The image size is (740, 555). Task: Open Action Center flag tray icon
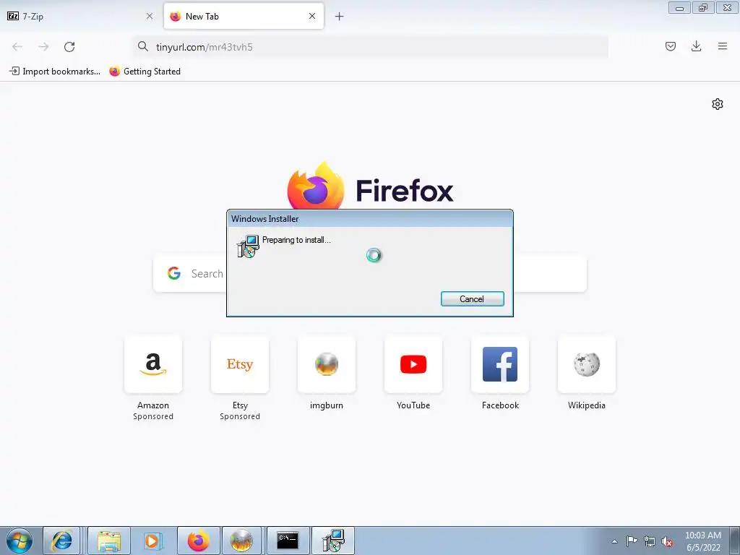(x=632, y=541)
